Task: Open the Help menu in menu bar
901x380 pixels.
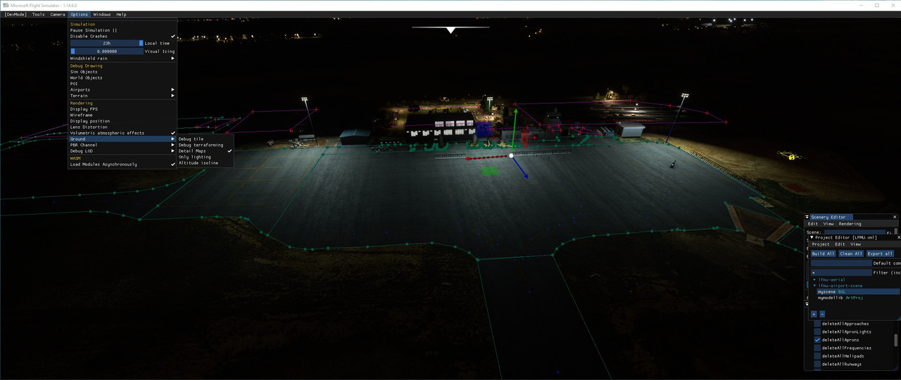Action: (121, 14)
